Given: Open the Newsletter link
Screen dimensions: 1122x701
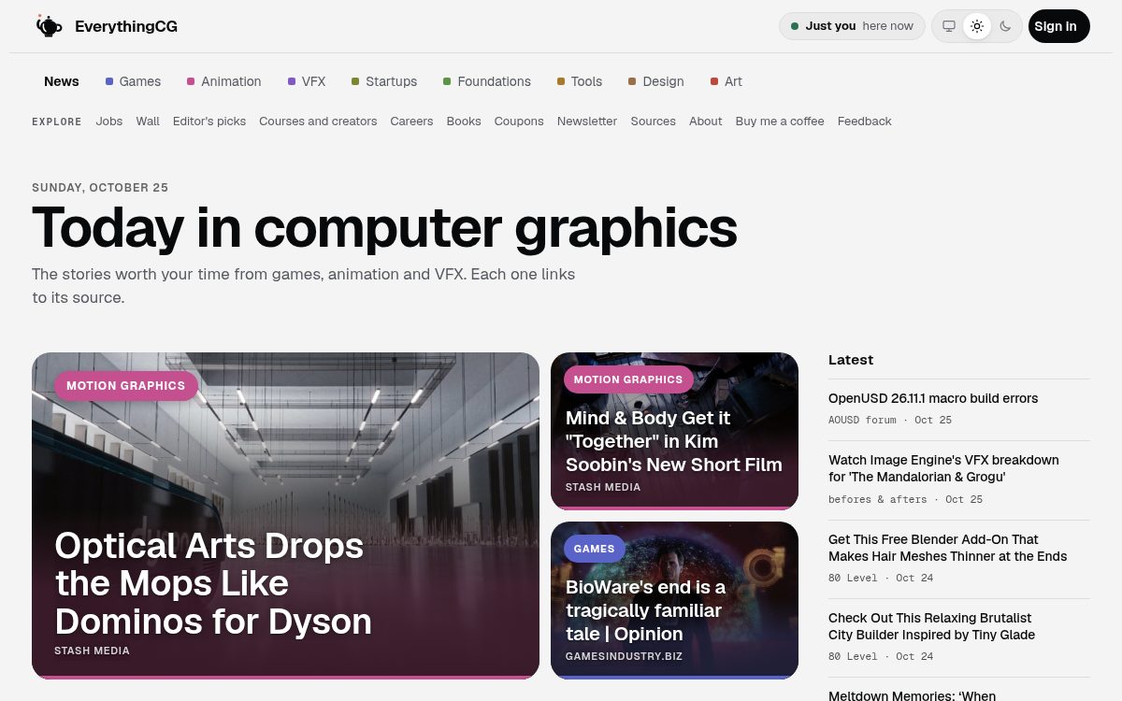Looking at the screenshot, I should [x=587, y=122].
